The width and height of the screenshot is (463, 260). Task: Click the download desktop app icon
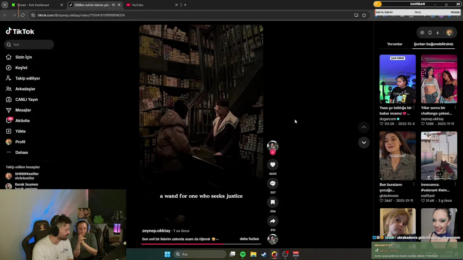(x=438, y=32)
